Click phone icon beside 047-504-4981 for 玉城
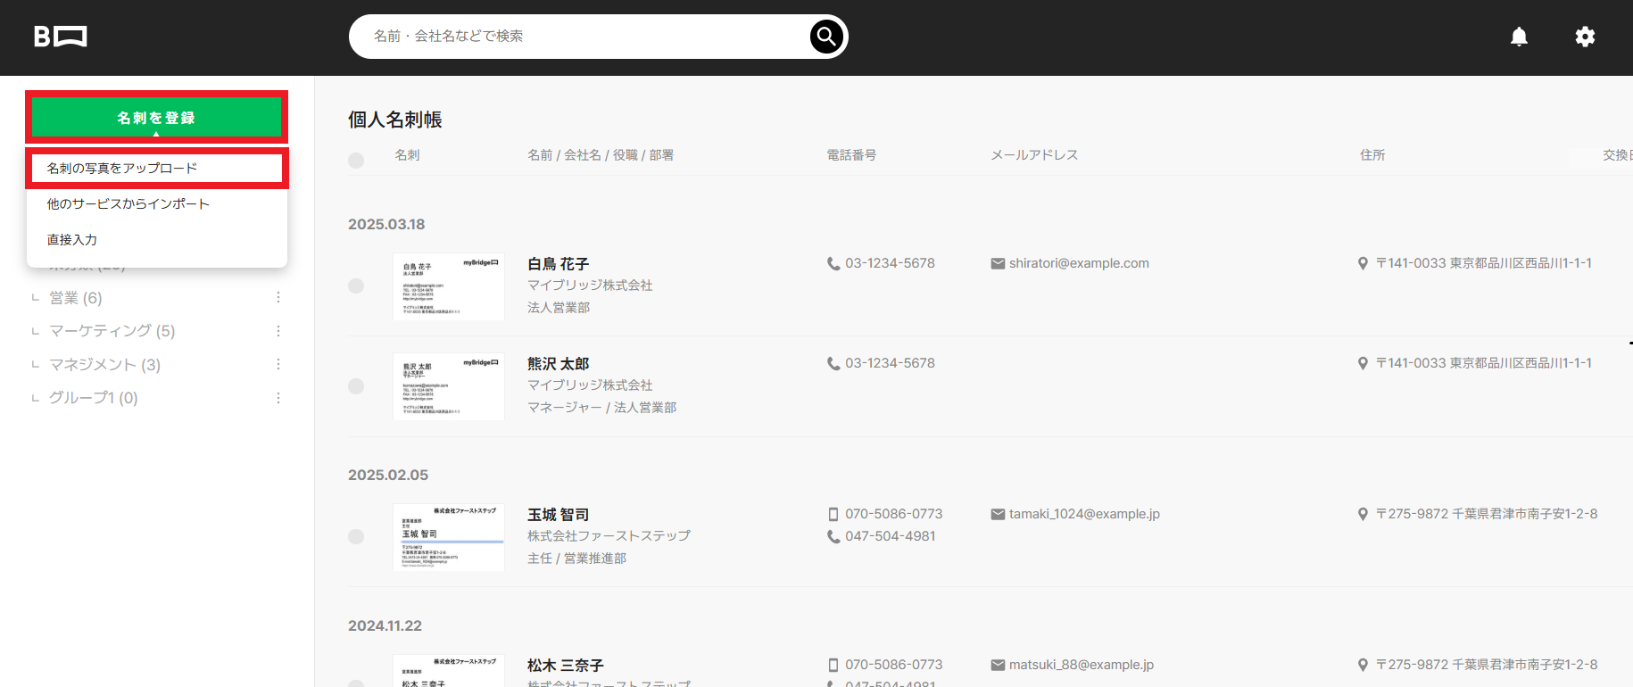 point(833,536)
